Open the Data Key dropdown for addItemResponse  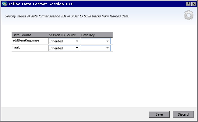(x=108, y=41)
